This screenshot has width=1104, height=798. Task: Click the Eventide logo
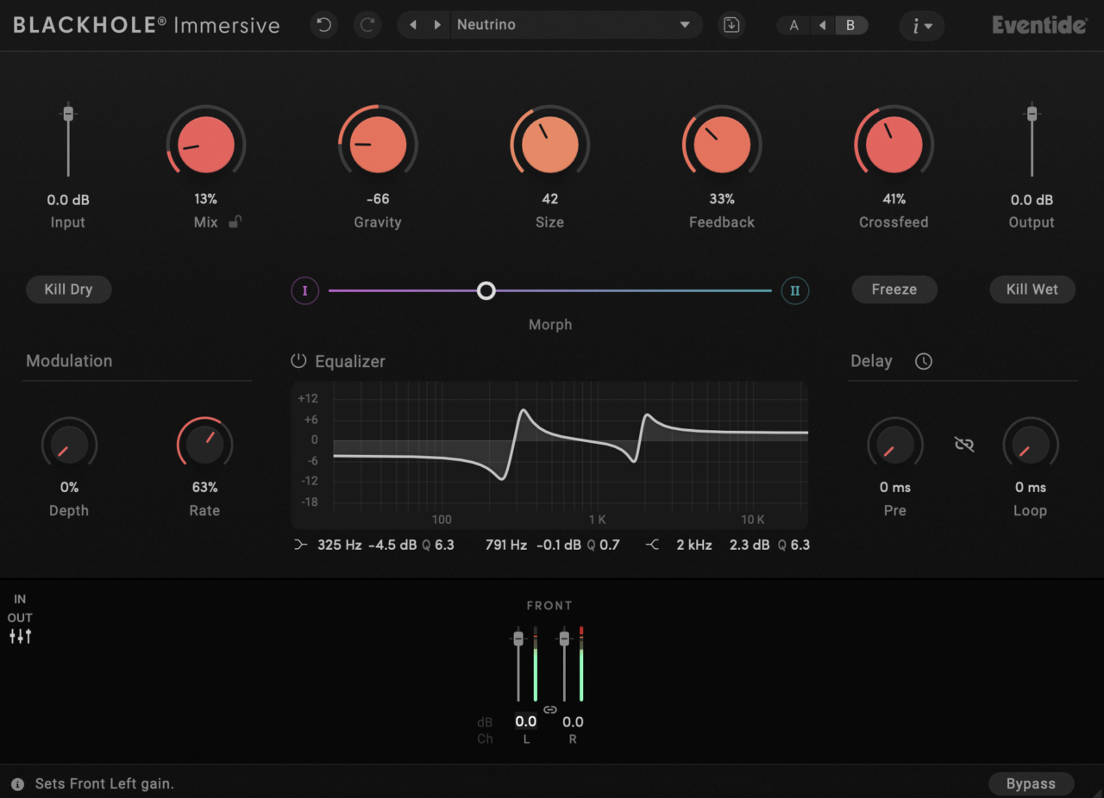[x=1039, y=25]
